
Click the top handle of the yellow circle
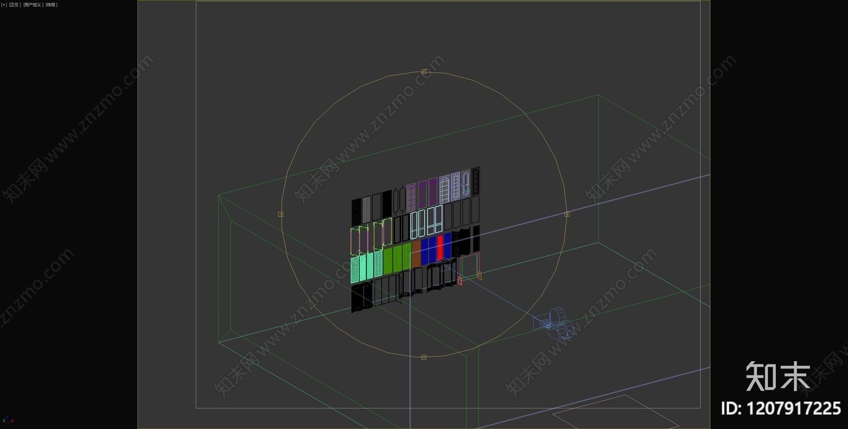pos(423,71)
